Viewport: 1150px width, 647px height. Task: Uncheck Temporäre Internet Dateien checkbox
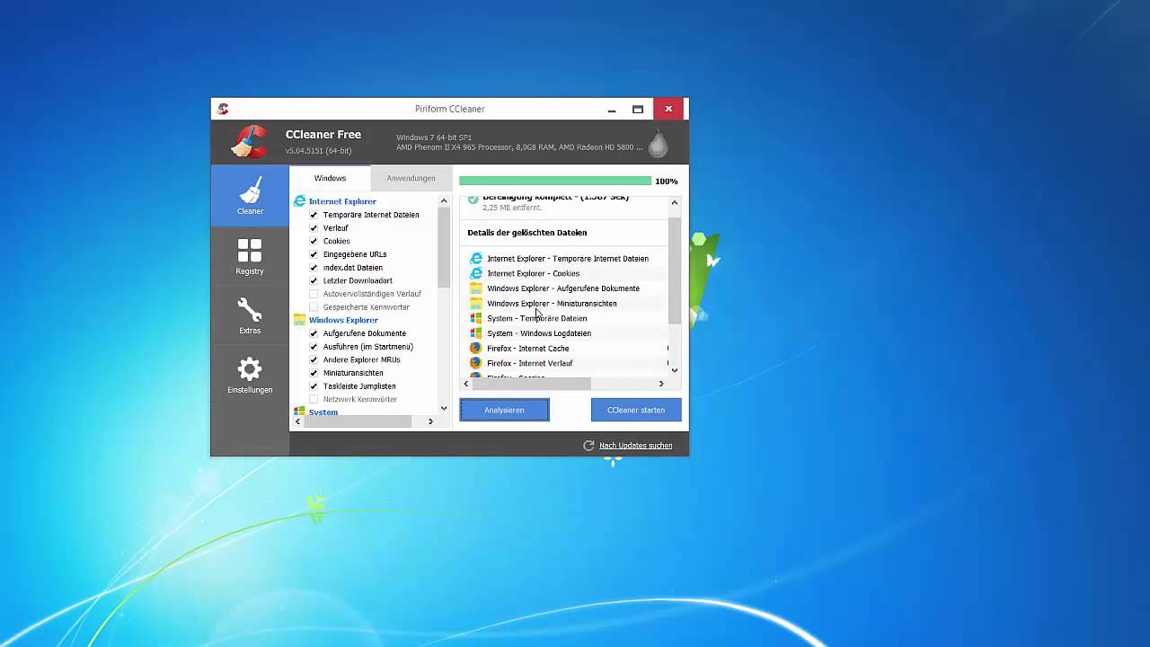click(x=314, y=215)
